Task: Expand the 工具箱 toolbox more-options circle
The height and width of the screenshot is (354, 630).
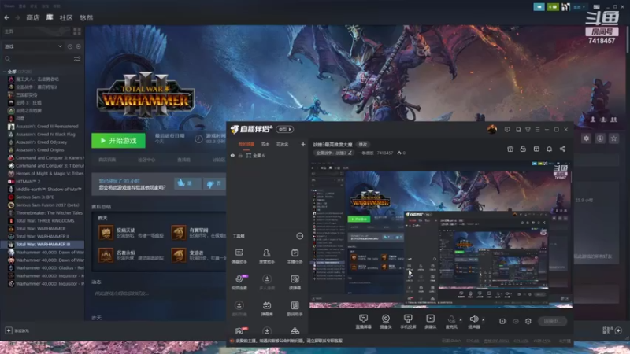Action: (300, 236)
